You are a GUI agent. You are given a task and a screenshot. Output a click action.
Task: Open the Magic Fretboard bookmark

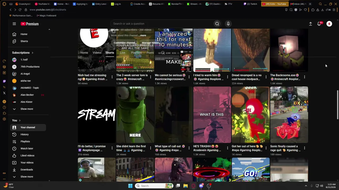46,16
